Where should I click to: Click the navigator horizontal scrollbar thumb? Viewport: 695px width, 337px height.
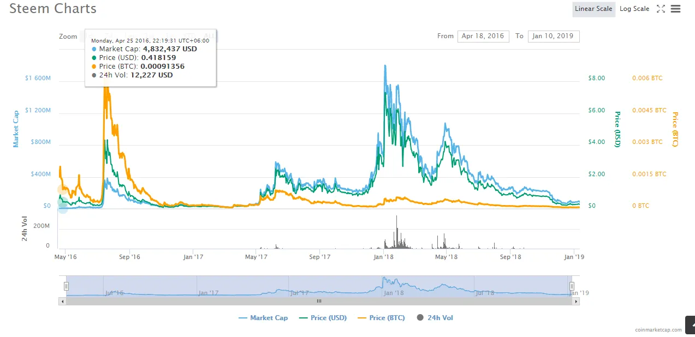pyautogui.click(x=319, y=300)
